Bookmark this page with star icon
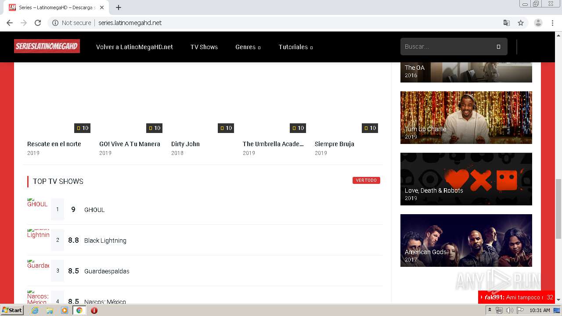This screenshot has height=316, width=562. pos(521,23)
